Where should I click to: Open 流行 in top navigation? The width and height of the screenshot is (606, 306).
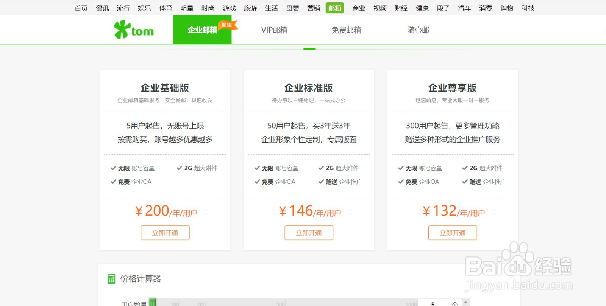pos(123,8)
